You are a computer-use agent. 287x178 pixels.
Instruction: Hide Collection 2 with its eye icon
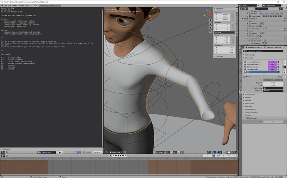pos(285,19)
